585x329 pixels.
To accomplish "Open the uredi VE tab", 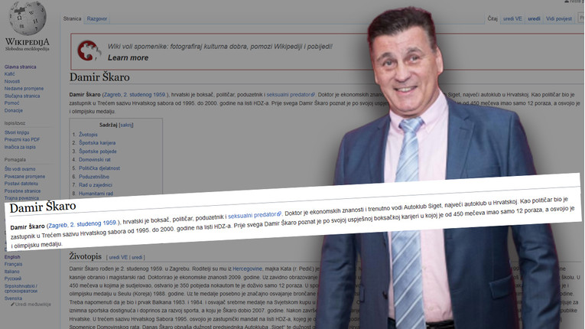I will click(512, 18).
